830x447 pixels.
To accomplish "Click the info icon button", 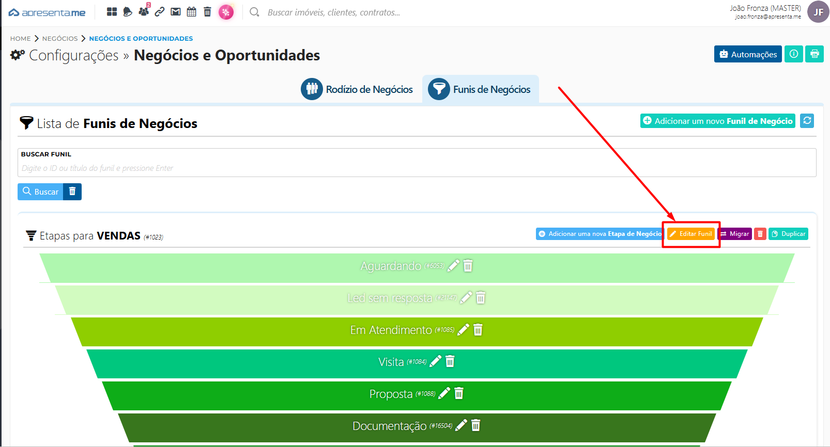I will coord(794,54).
